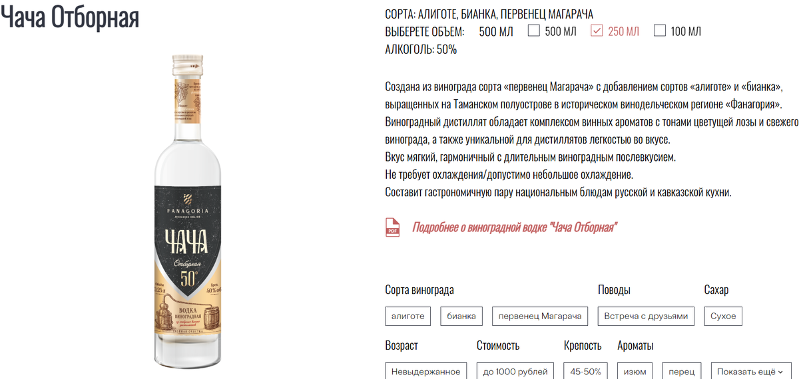The image size is (799, 379).
Task: Click the 250 МЛ volume label
Action: coord(623,31)
